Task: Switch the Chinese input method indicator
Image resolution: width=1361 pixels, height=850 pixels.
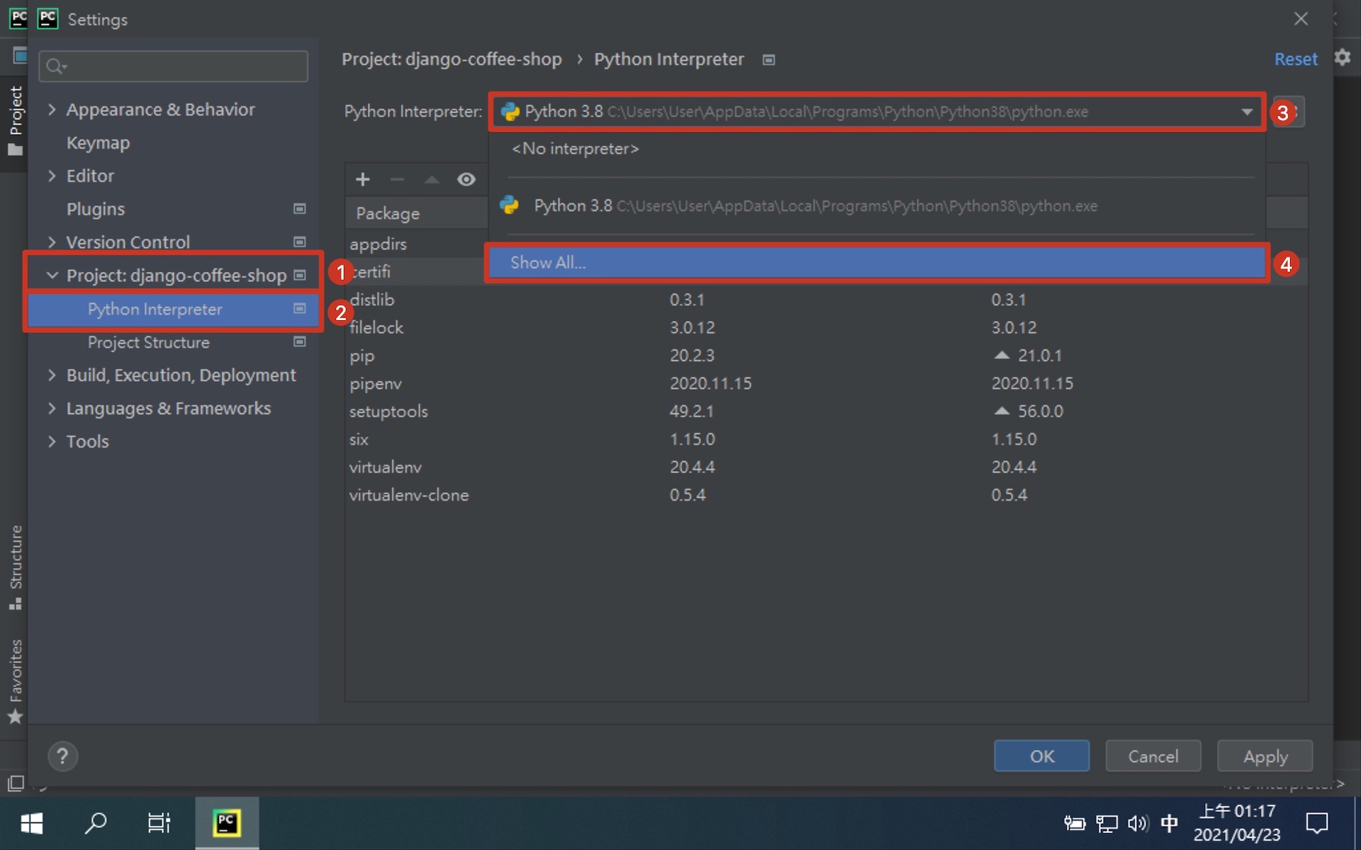Action: (x=1170, y=823)
